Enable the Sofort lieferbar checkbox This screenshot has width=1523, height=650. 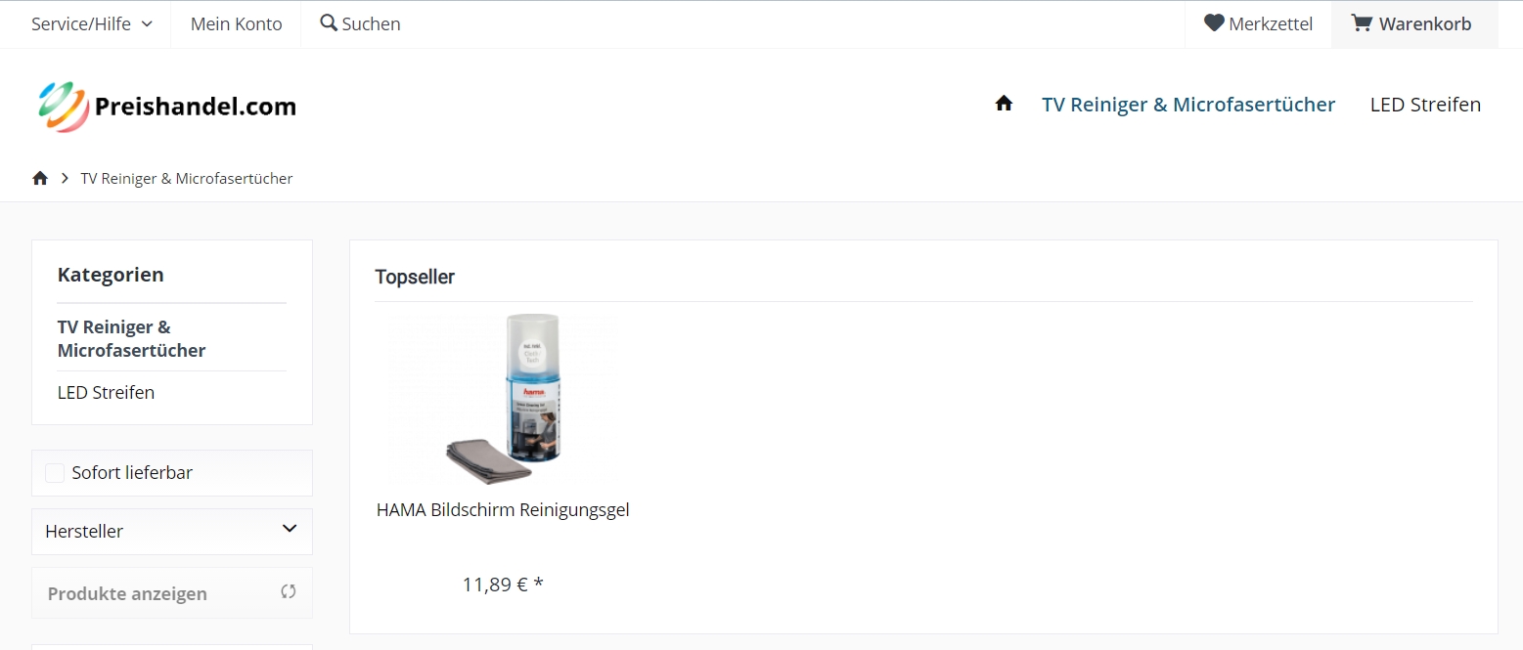coord(55,473)
